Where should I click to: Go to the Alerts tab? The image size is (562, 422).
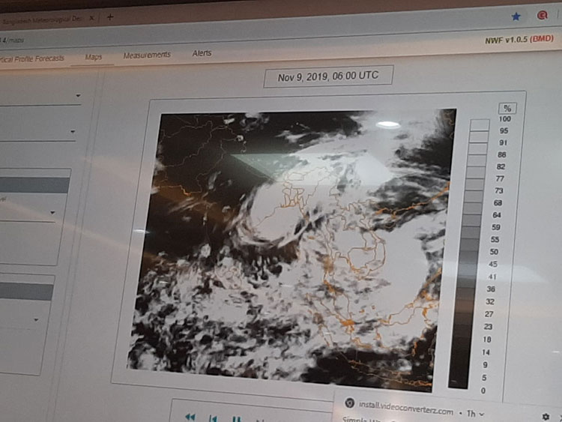(x=202, y=53)
